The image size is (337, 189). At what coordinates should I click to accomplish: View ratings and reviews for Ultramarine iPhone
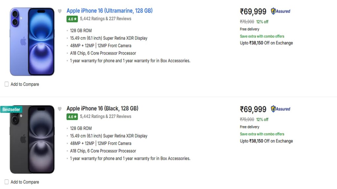[x=105, y=19]
